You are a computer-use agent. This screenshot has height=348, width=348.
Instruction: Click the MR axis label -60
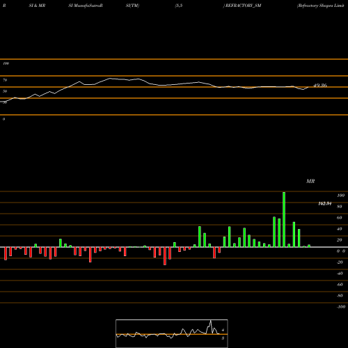340,285
